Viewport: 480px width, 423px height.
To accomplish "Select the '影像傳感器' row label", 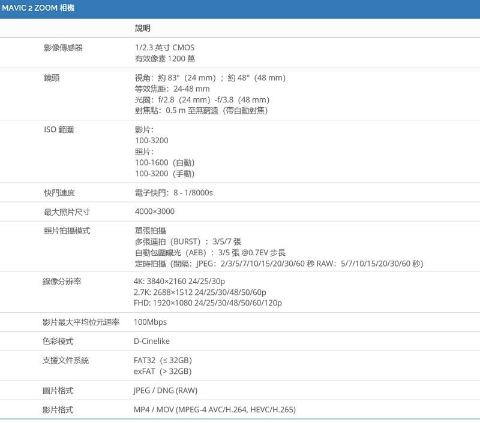I will click(64, 48).
